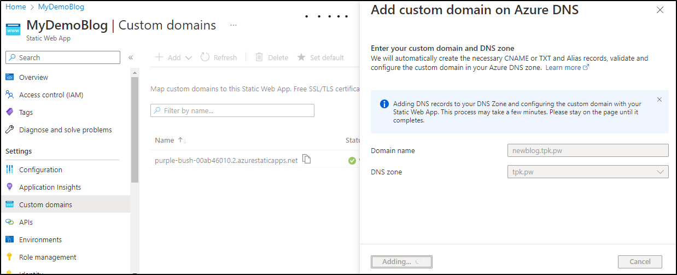Click the Configuration bars icon
This screenshot has height=275, width=677.
click(9, 169)
